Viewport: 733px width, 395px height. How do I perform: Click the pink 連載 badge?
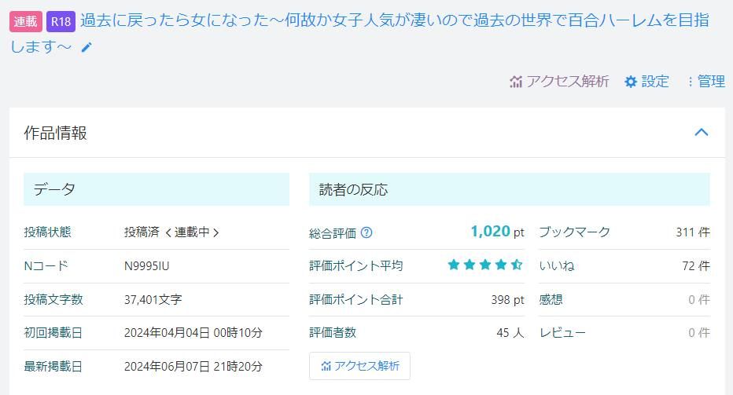(26, 21)
